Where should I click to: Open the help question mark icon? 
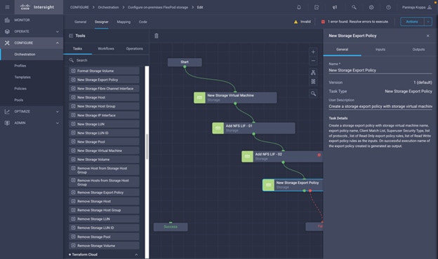pyautogui.click(x=389, y=7)
